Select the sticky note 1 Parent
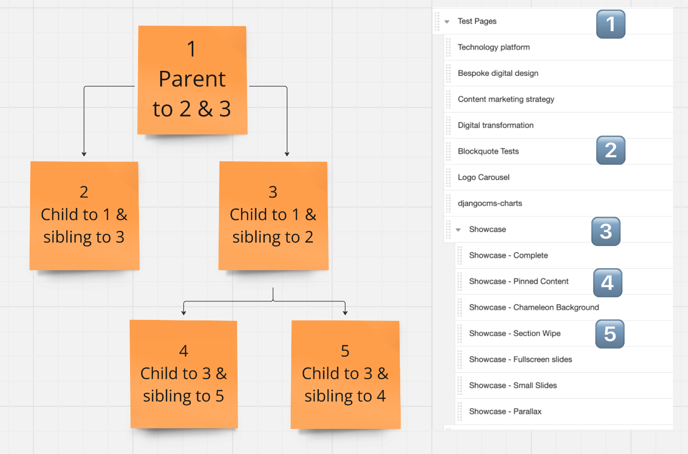 [192, 80]
